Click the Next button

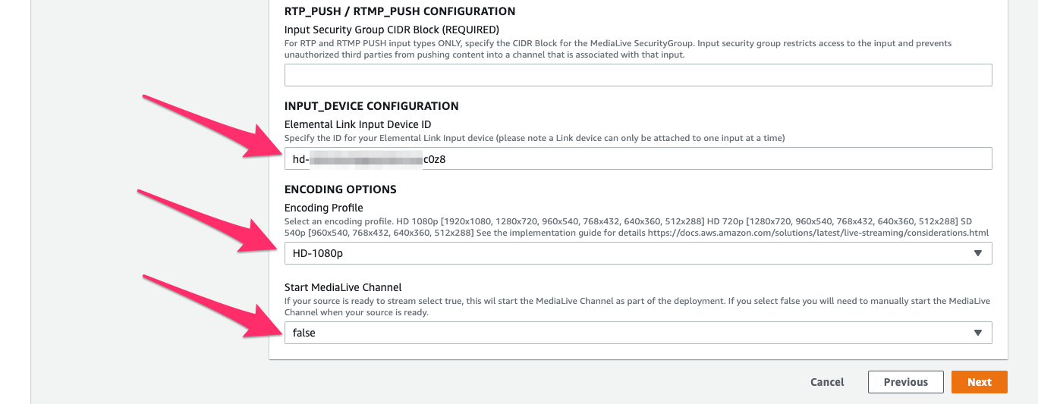click(979, 382)
